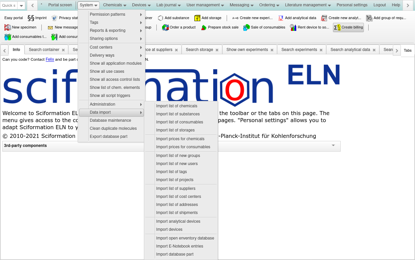Click Logout in the menu bar
This screenshot has width=415, height=260.
tap(380, 5)
